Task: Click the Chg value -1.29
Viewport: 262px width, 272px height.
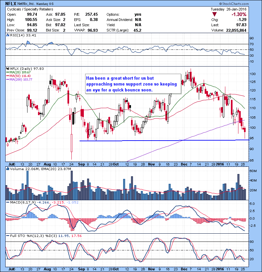Action: click(x=242, y=20)
